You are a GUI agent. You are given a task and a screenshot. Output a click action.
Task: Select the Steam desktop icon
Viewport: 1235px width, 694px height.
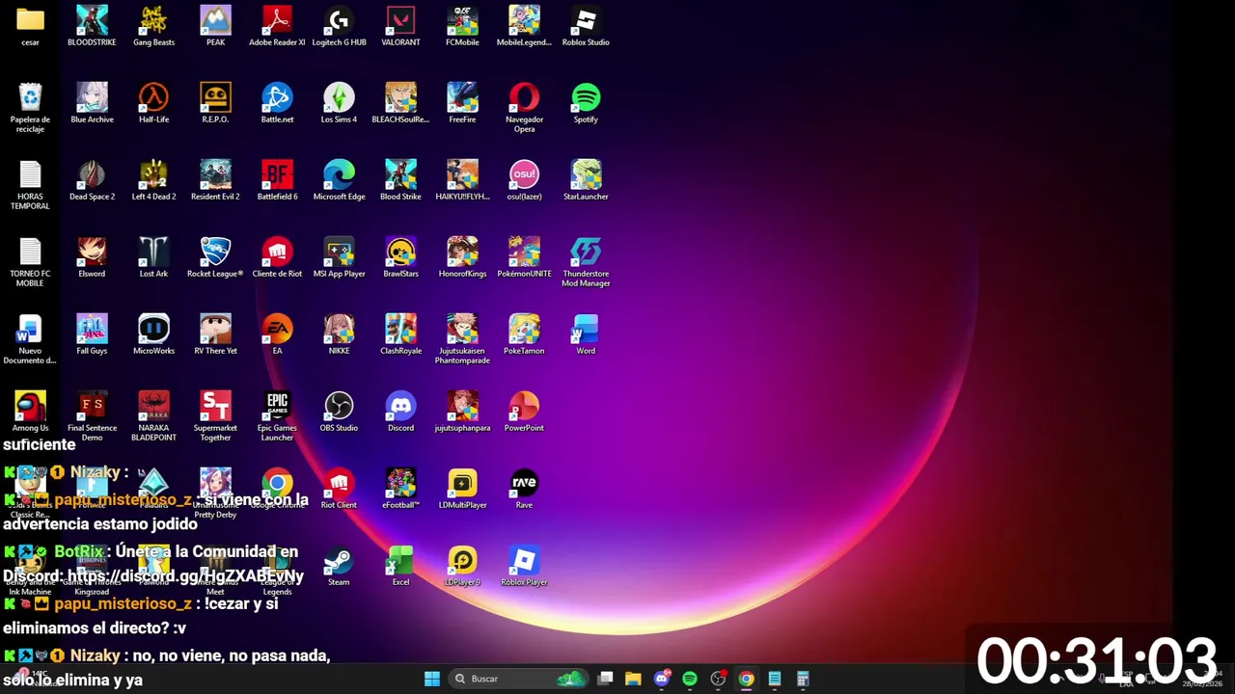(339, 566)
